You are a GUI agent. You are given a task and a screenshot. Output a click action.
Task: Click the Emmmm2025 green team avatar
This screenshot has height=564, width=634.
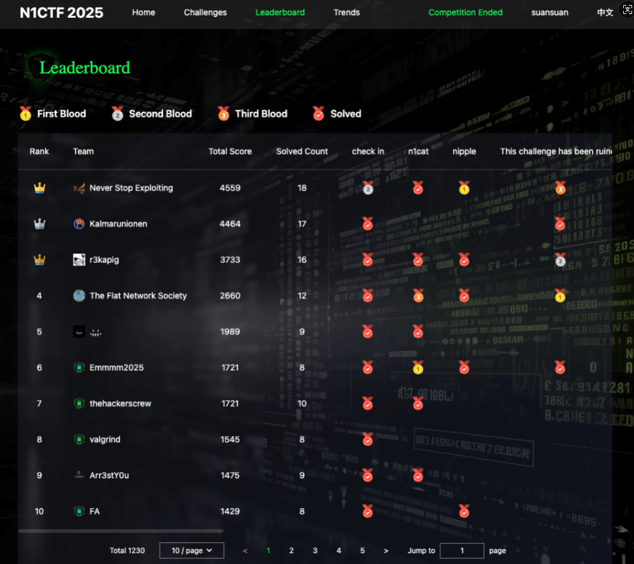click(79, 368)
